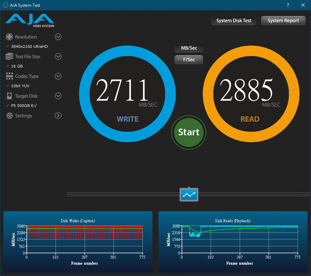Screen dimensions: 311x276
Task: Click the Resolution chip icon
Action: [x=9, y=37]
